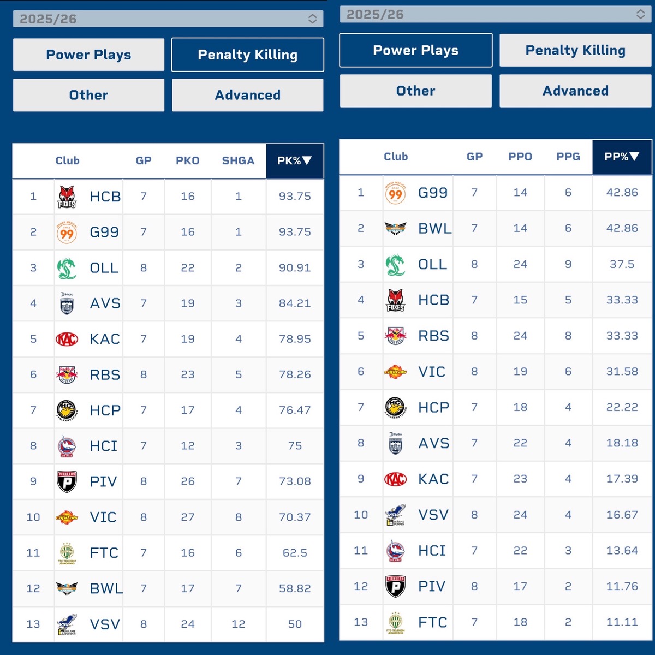Select the Other button in right panel
Viewport: 655px width, 655px height.
click(415, 91)
